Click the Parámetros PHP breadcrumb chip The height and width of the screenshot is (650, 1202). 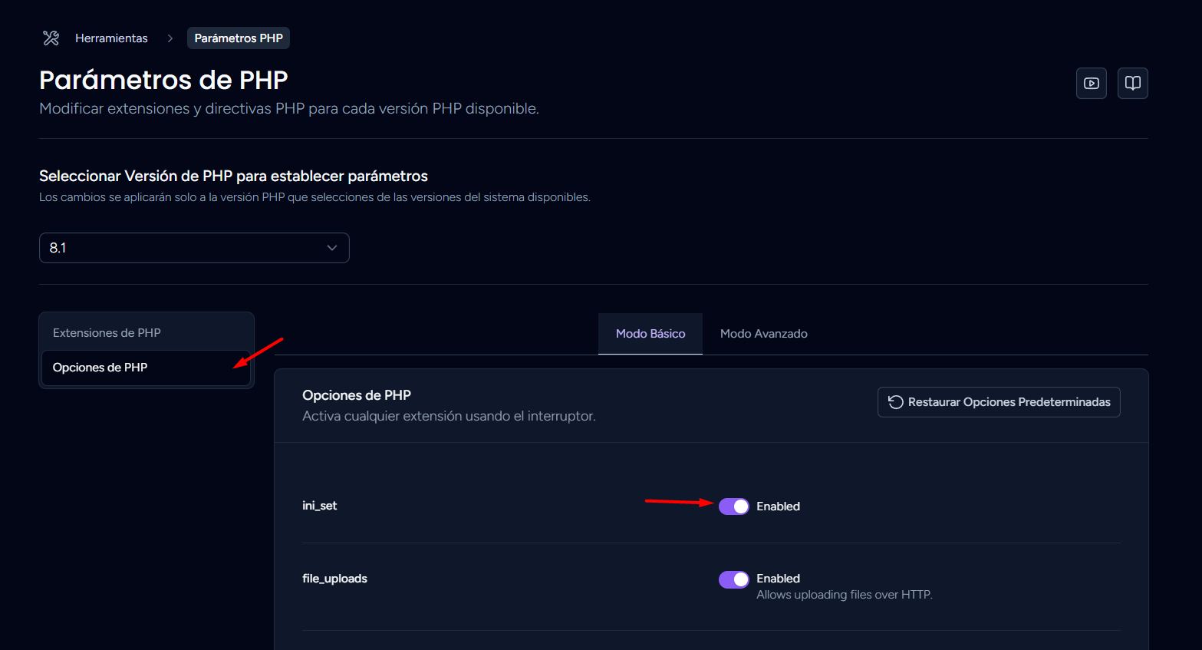tap(238, 38)
